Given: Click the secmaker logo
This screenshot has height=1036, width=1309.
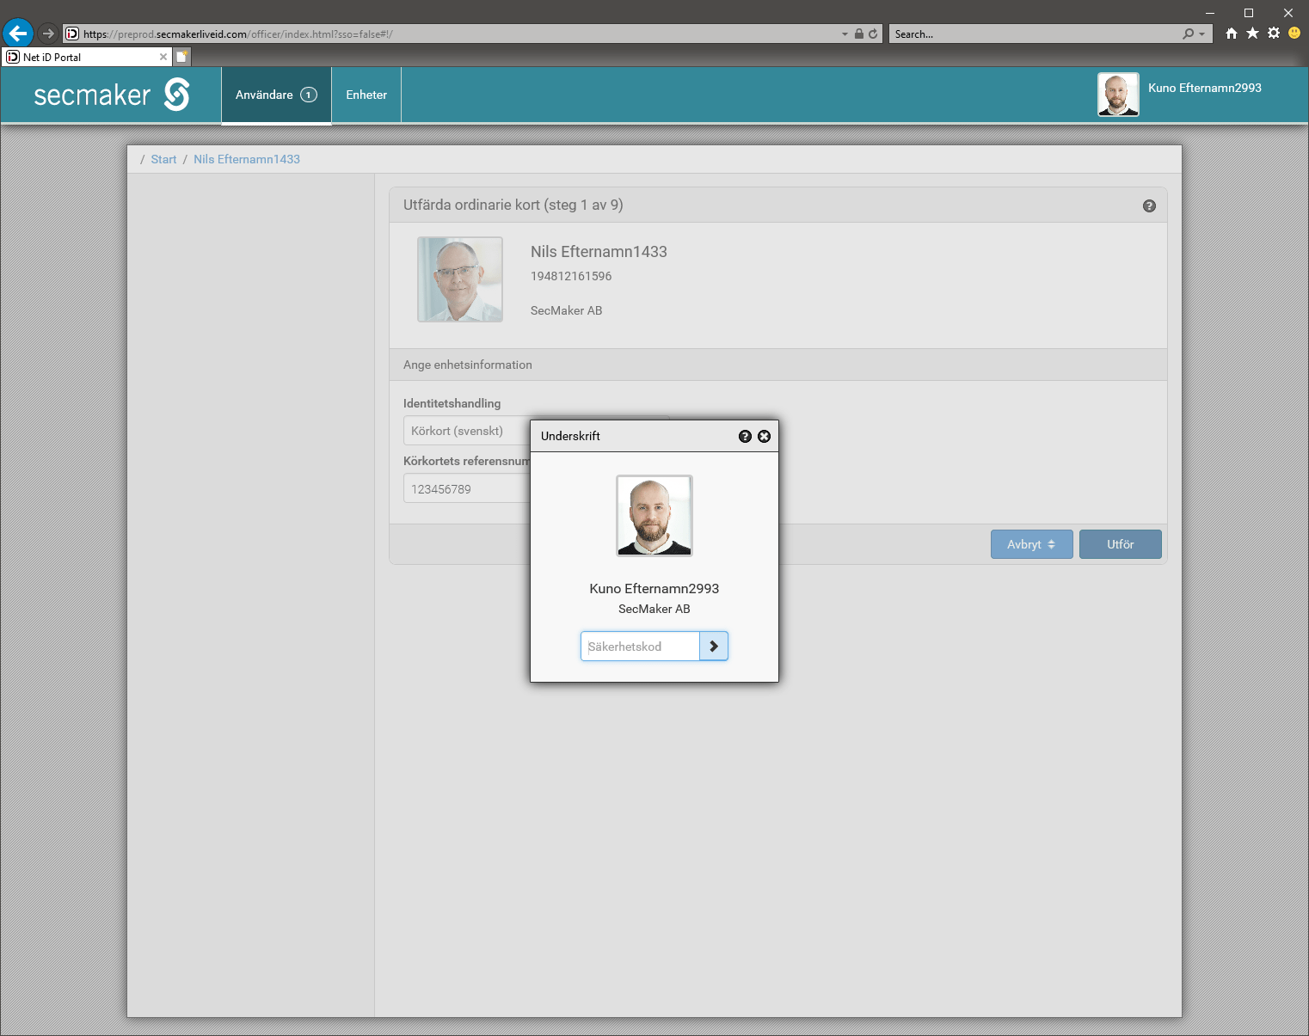Looking at the screenshot, I should tap(112, 95).
